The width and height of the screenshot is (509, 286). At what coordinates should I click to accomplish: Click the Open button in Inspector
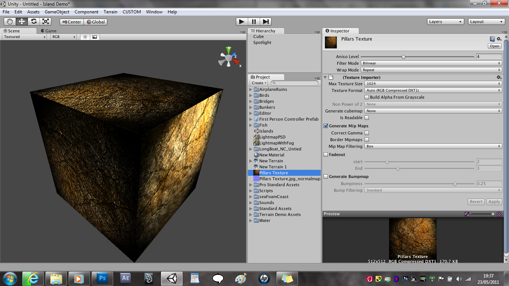tap(494, 46)
